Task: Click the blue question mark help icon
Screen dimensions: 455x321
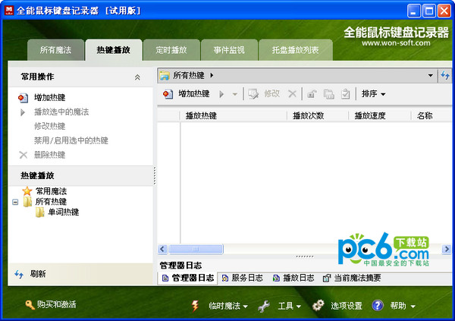Action: pos(378,306)
